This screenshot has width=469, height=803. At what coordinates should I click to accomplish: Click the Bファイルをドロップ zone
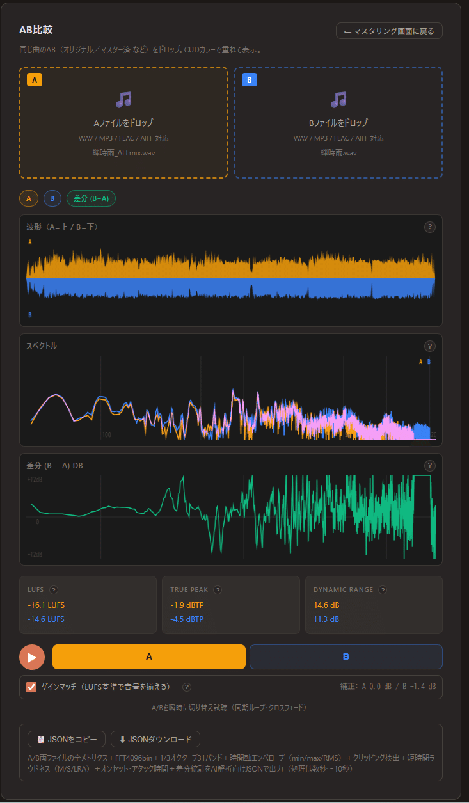[x=338, y=122]
